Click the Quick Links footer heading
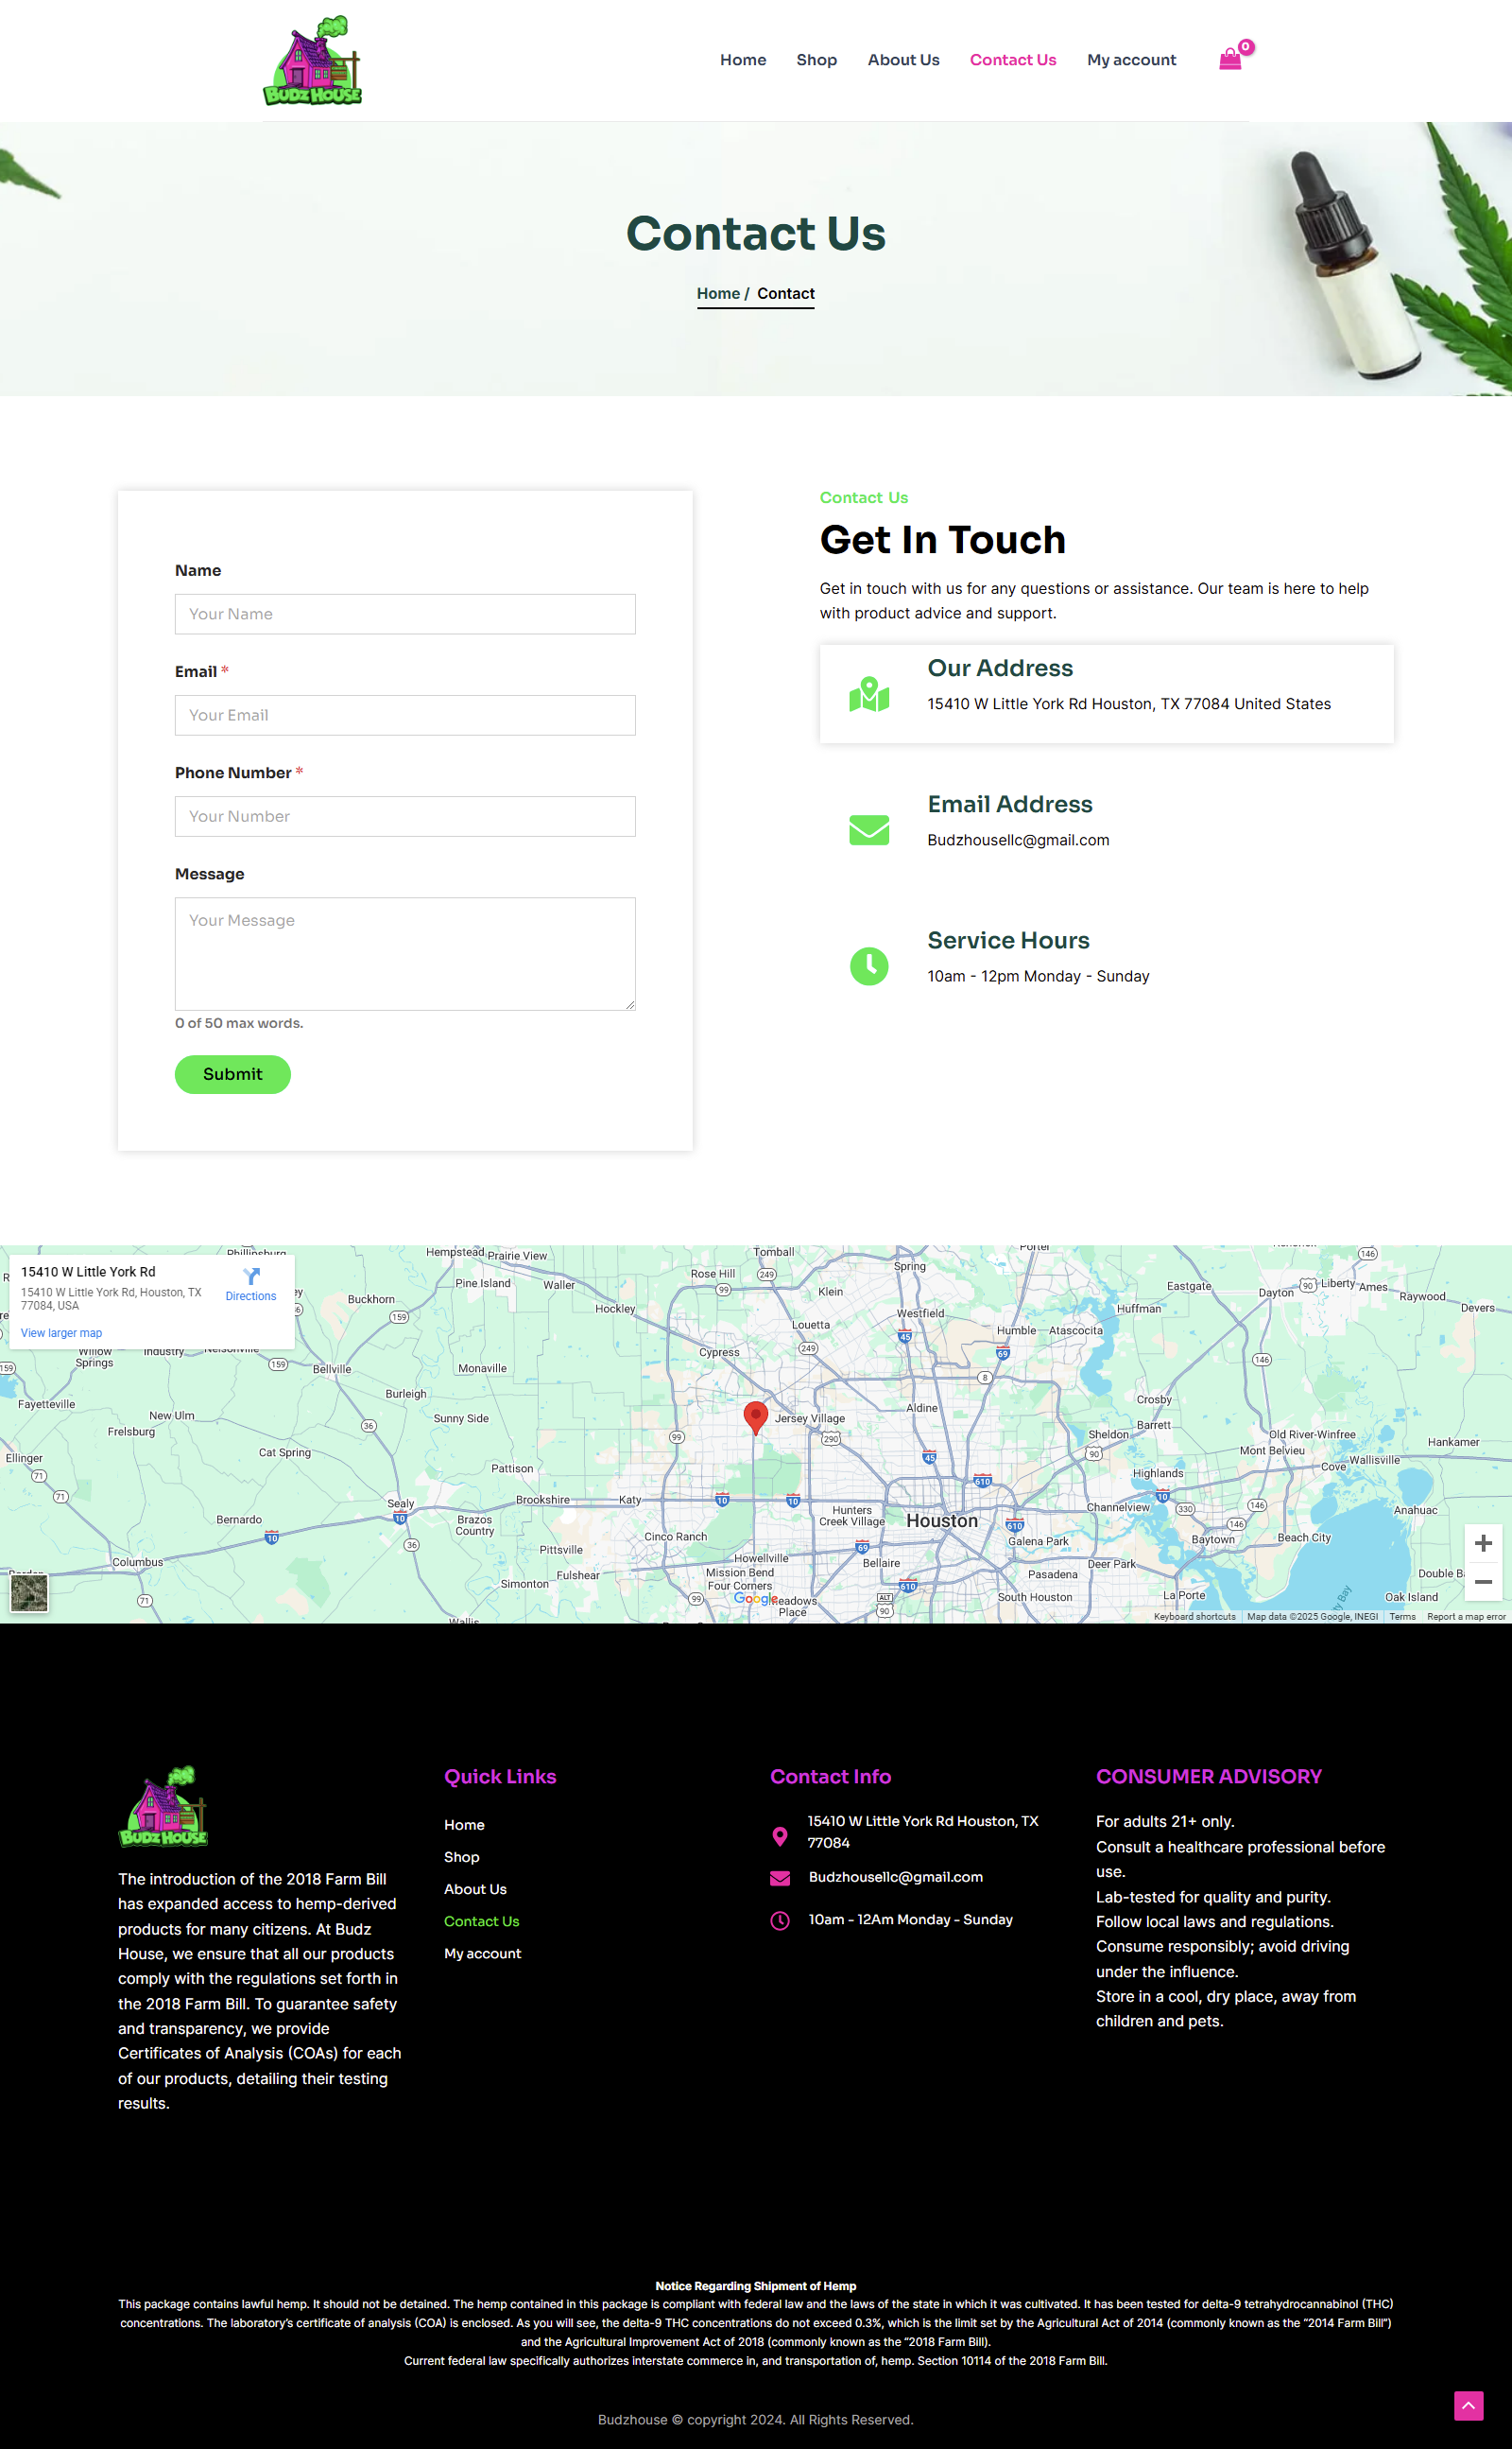This screenshot has width=1512, height=2449. pos(500,1777)
